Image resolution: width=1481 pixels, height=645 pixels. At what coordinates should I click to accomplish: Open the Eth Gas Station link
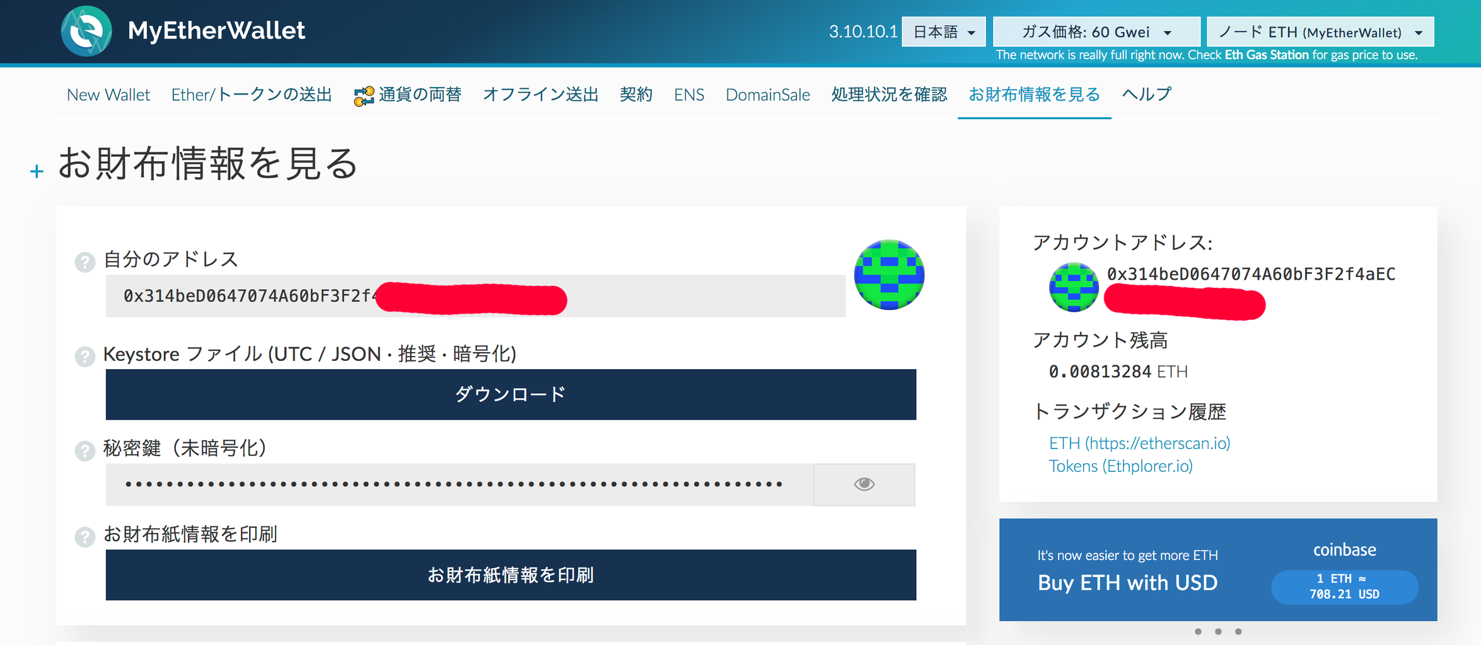(x=1266, y=55)
